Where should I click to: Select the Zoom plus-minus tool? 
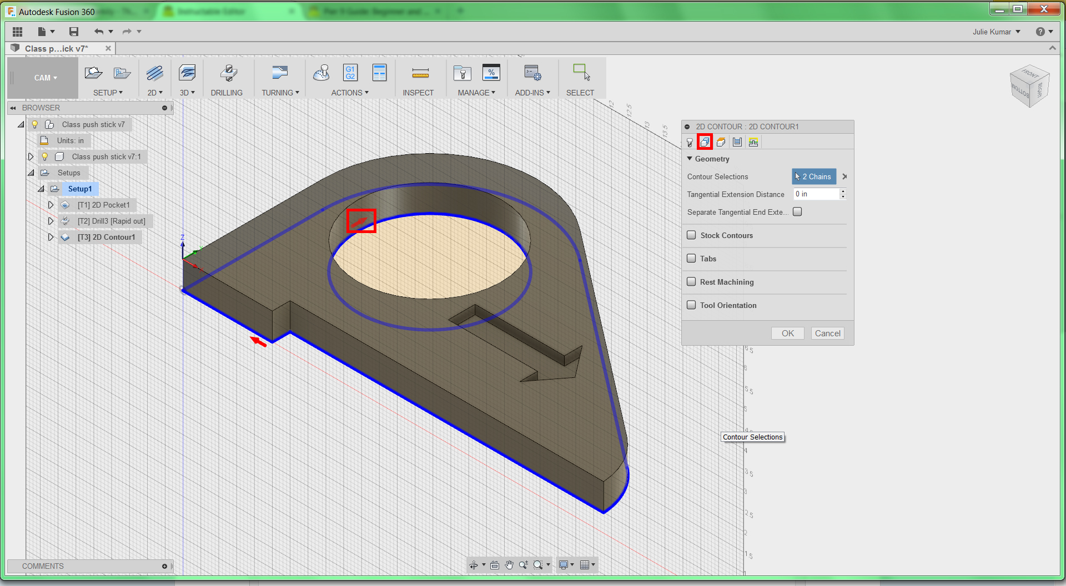524,565
